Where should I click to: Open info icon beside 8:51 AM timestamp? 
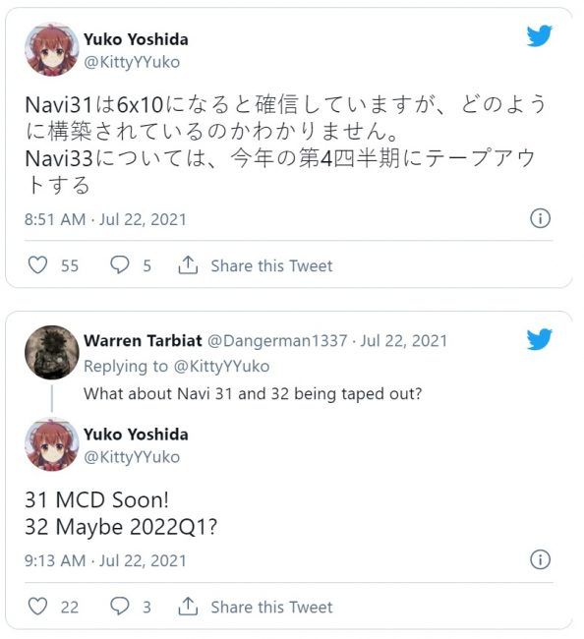[540, 218]
